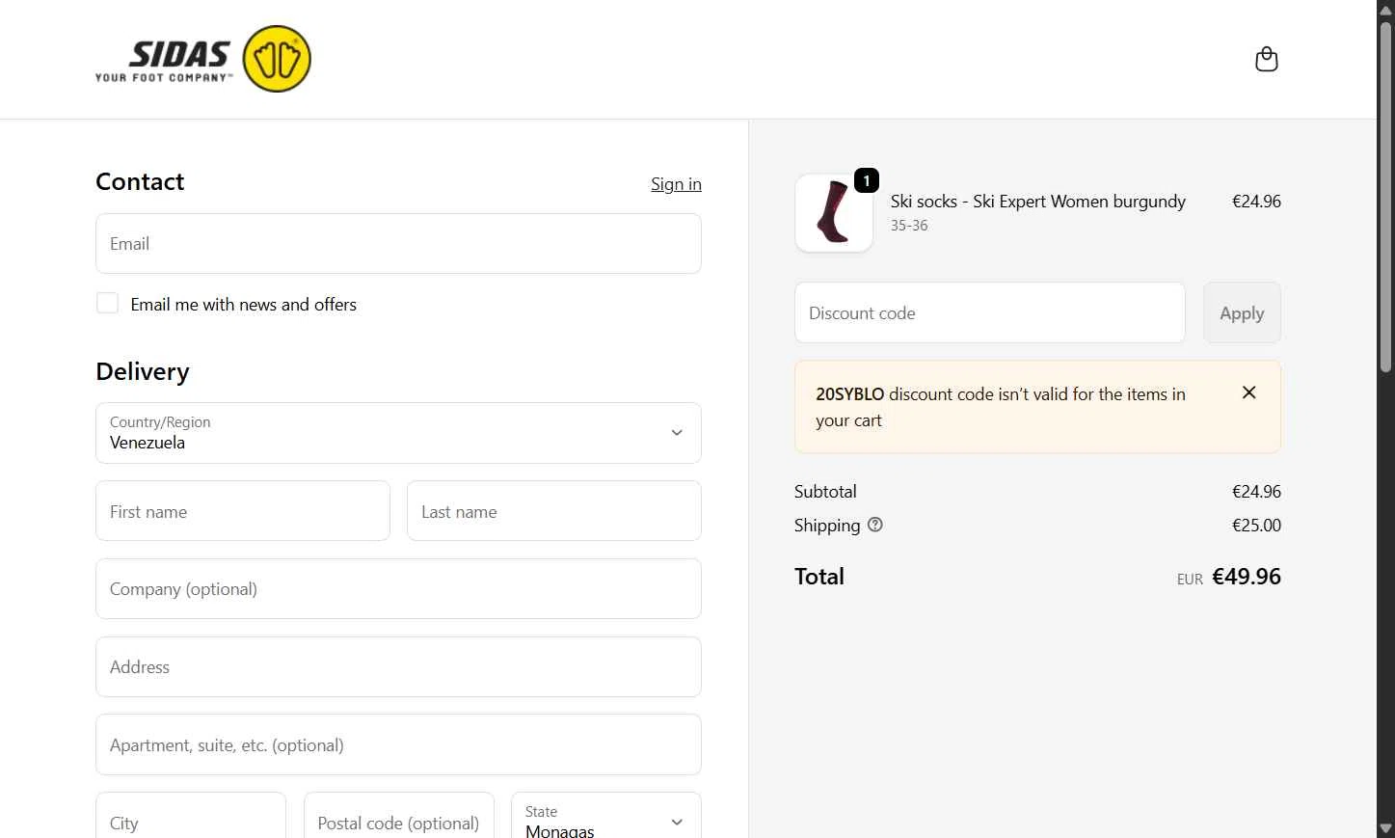Click the shipping cost €25.00

pyautogui.click(x=1256, y=526)
